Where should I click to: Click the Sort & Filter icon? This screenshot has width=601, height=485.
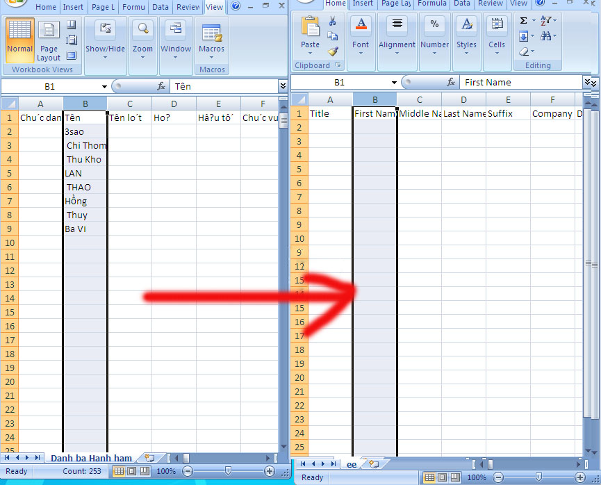(x=547, y=21)
